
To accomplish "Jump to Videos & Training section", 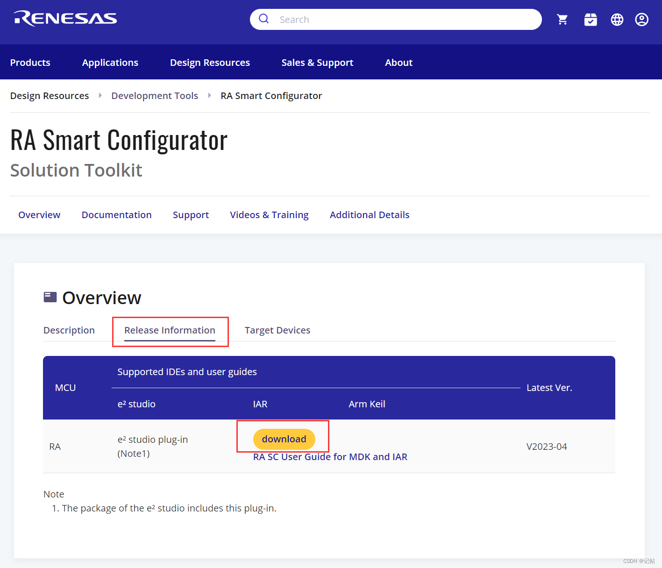I will pos(269,215).
